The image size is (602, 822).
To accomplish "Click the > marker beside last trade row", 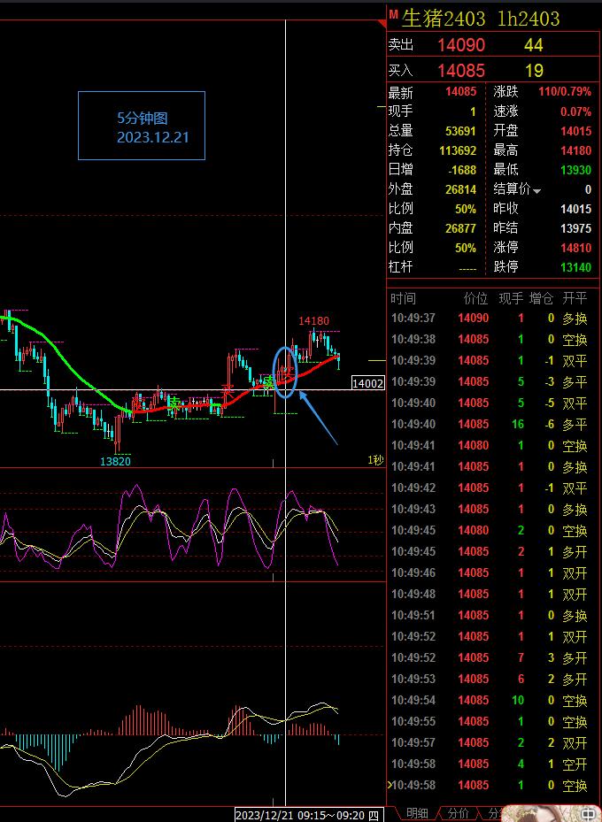I will tap(390, 785).
